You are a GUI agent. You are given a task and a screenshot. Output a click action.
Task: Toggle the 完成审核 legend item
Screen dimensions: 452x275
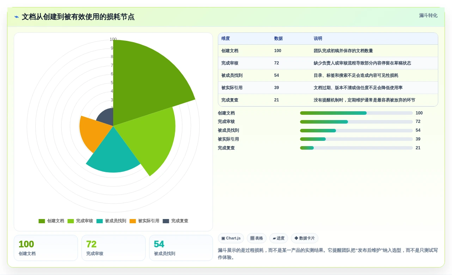pos(80,221)
